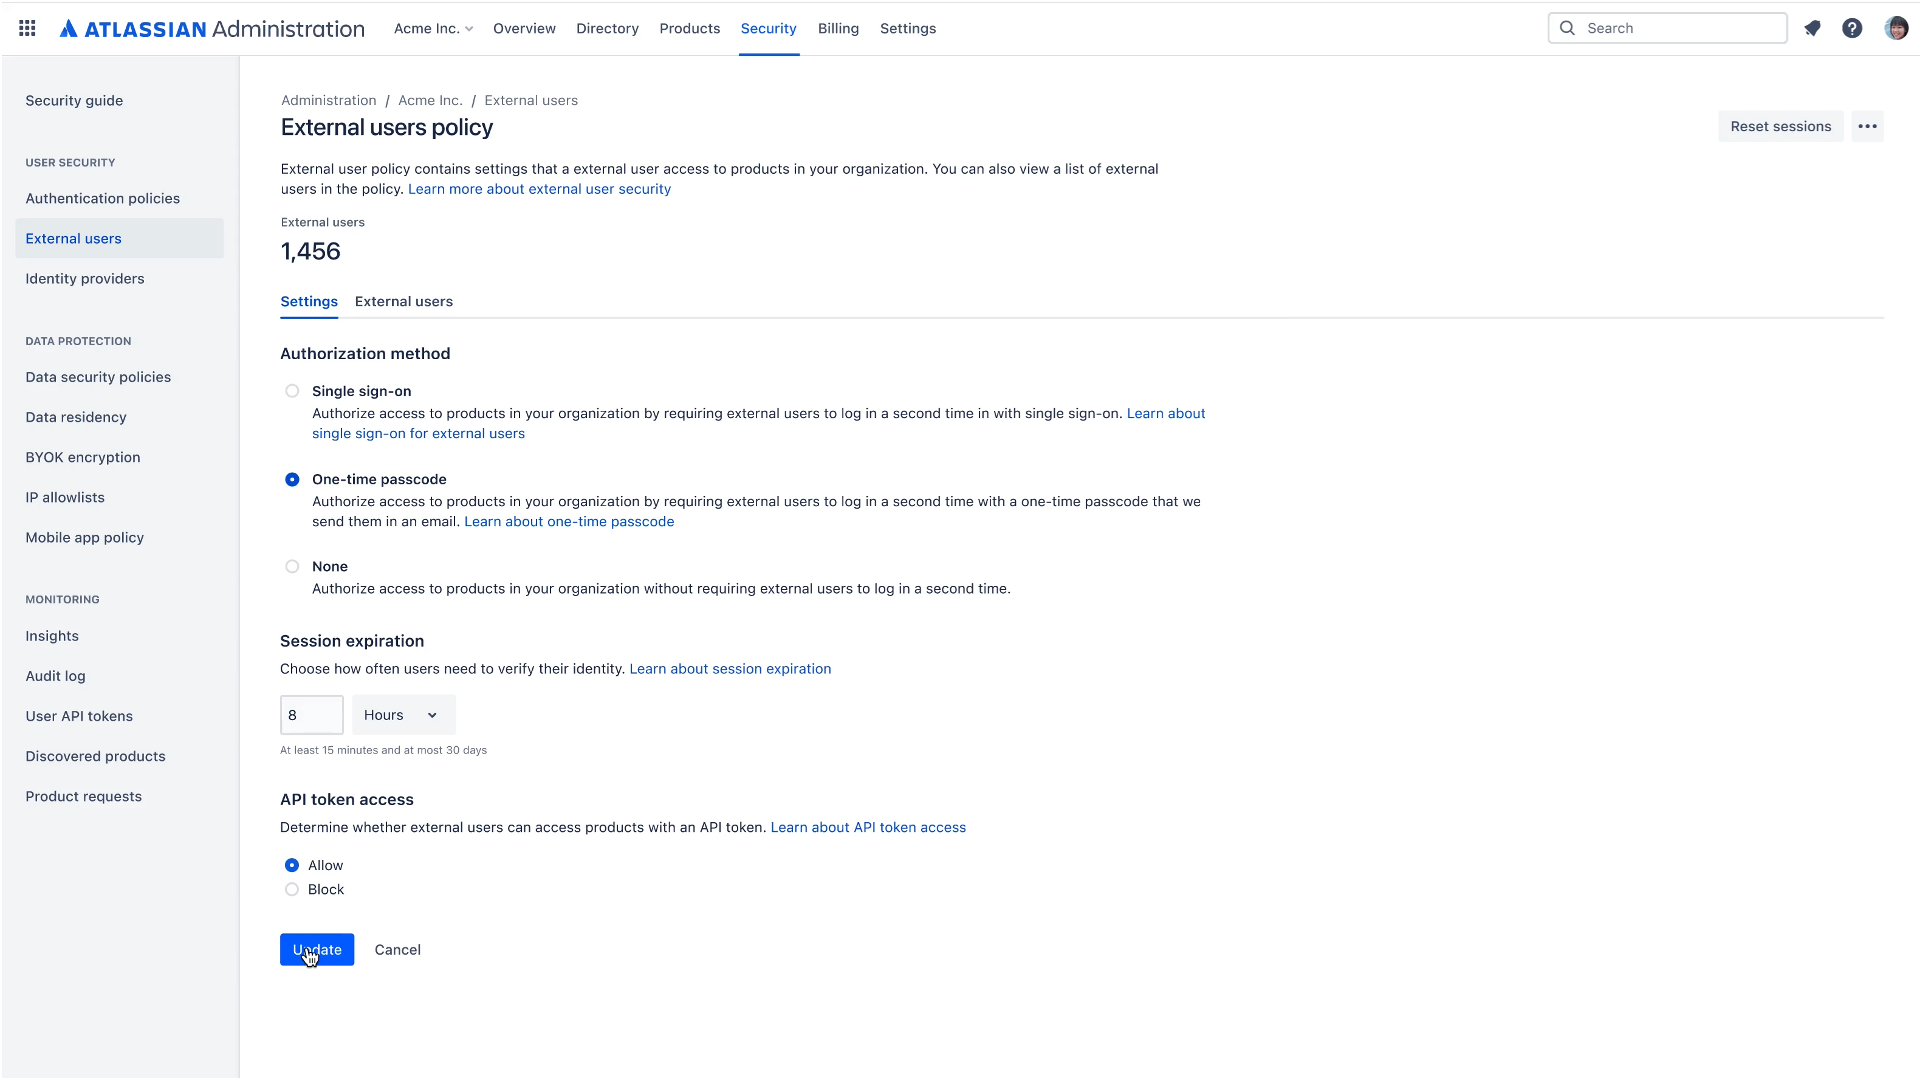Open the help question mark icon

pyautogui.click(x=1852, y=29)
